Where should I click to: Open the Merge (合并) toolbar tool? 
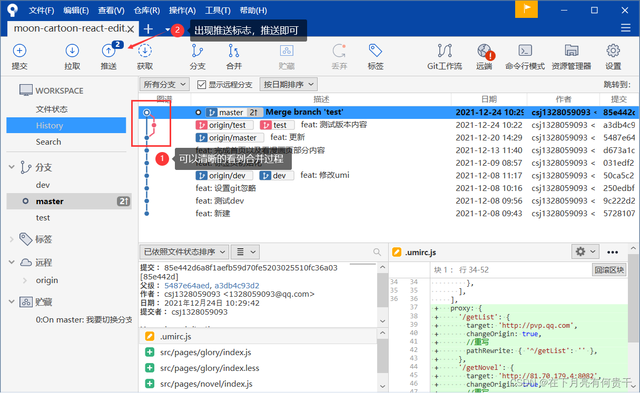click(234, 51)
